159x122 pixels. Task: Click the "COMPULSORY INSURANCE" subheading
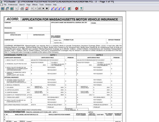(13, 58)
